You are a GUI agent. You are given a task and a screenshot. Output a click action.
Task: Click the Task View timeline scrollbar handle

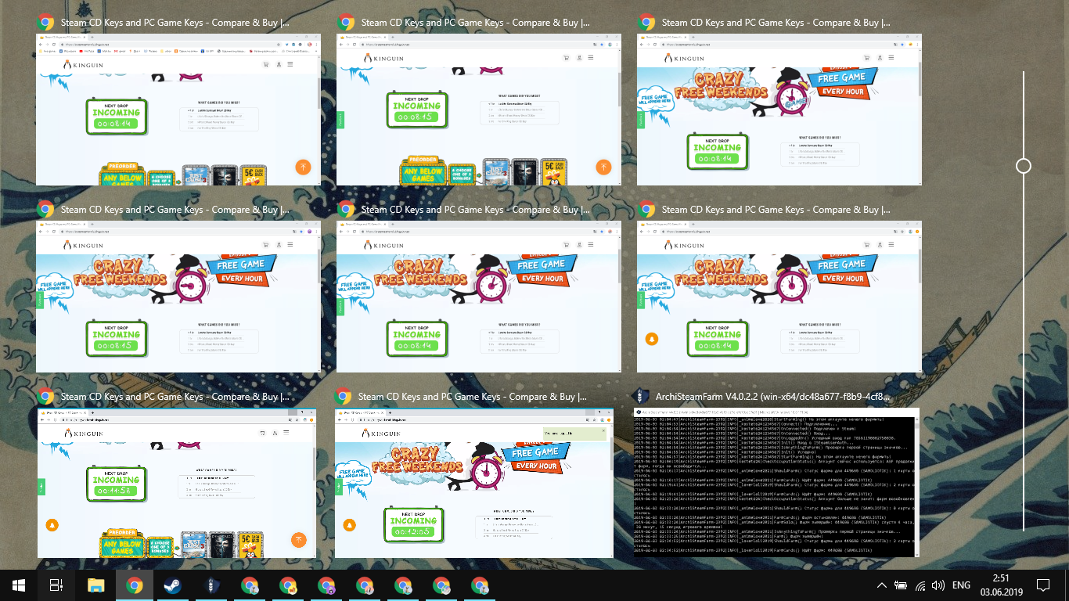tap(1024, 166)
